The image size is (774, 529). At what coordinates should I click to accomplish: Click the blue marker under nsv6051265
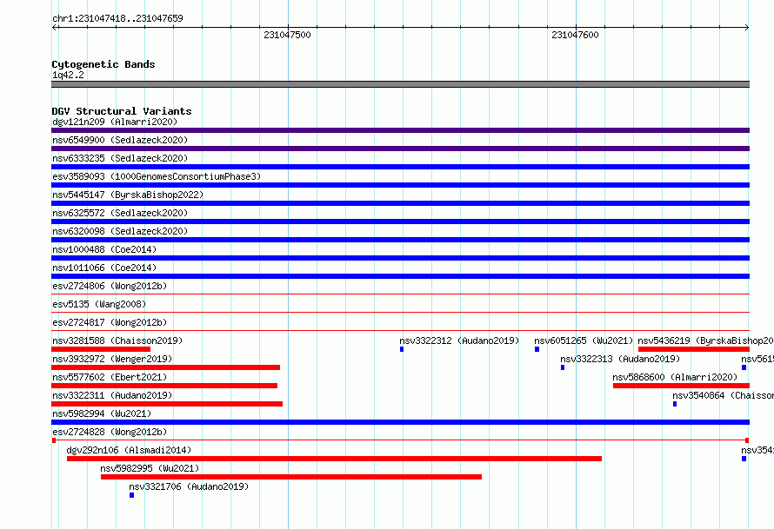537,349
